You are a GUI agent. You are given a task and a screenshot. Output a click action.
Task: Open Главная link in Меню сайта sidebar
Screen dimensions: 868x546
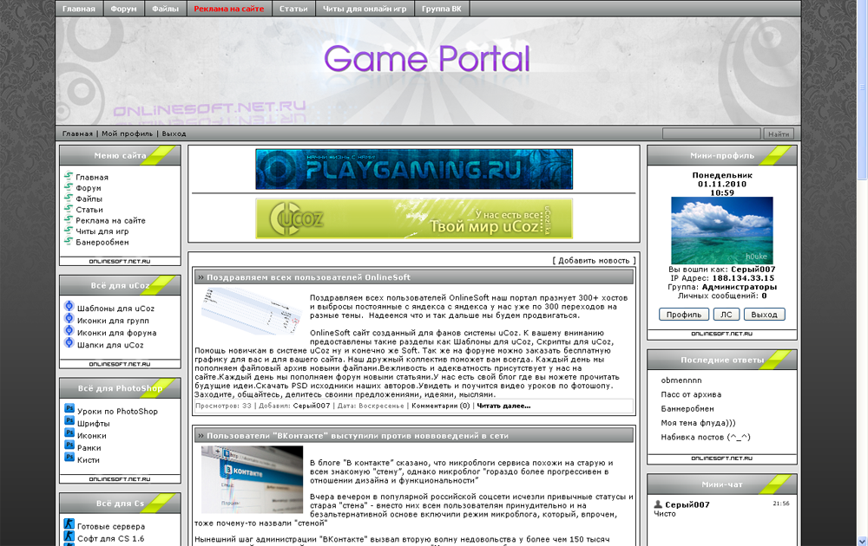click(x=92, y=178)
